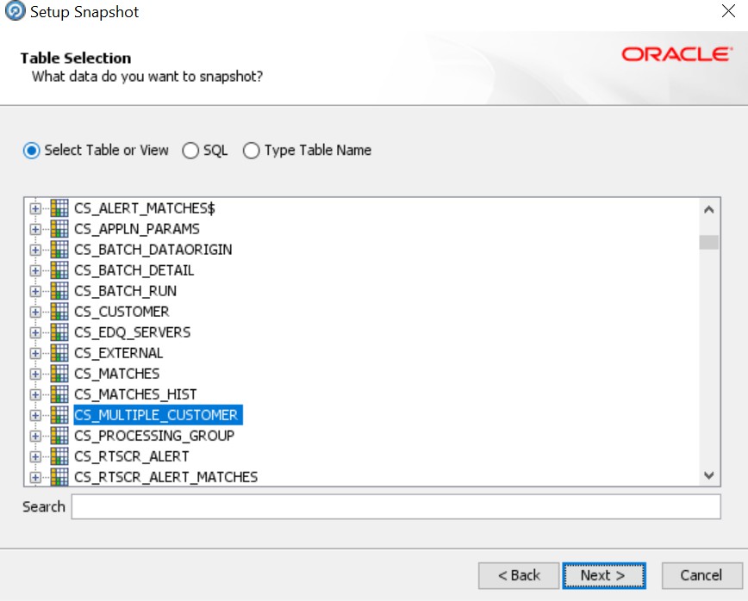Viewport: 748px width, 601px height.
Task: Select the CS_BATCH_DETAIL table name
Action: [x=134, y=270]
